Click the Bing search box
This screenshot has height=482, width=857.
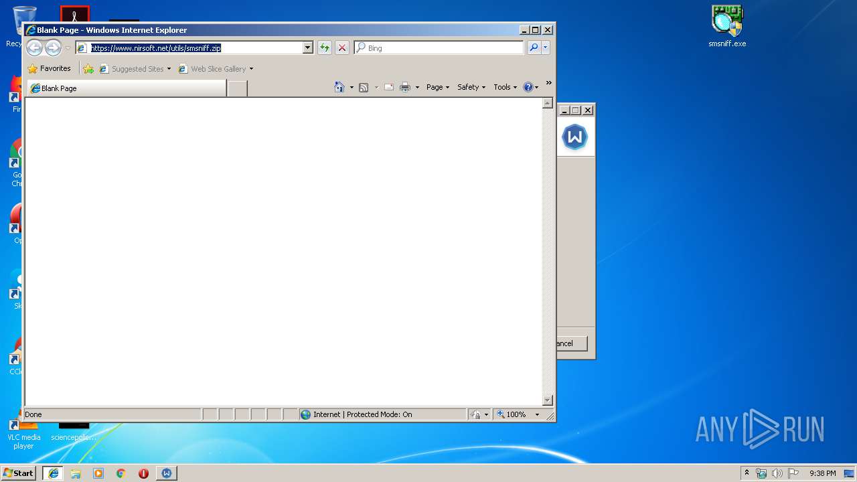(x=439, y=48)
